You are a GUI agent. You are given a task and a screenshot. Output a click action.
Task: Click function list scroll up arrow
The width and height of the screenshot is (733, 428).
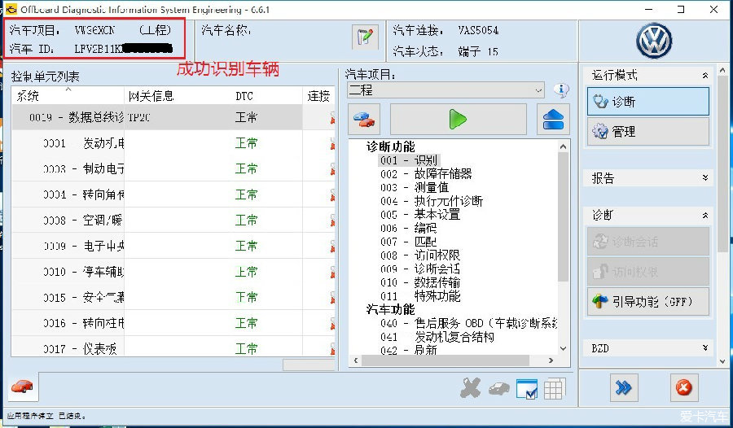(564, 146)
